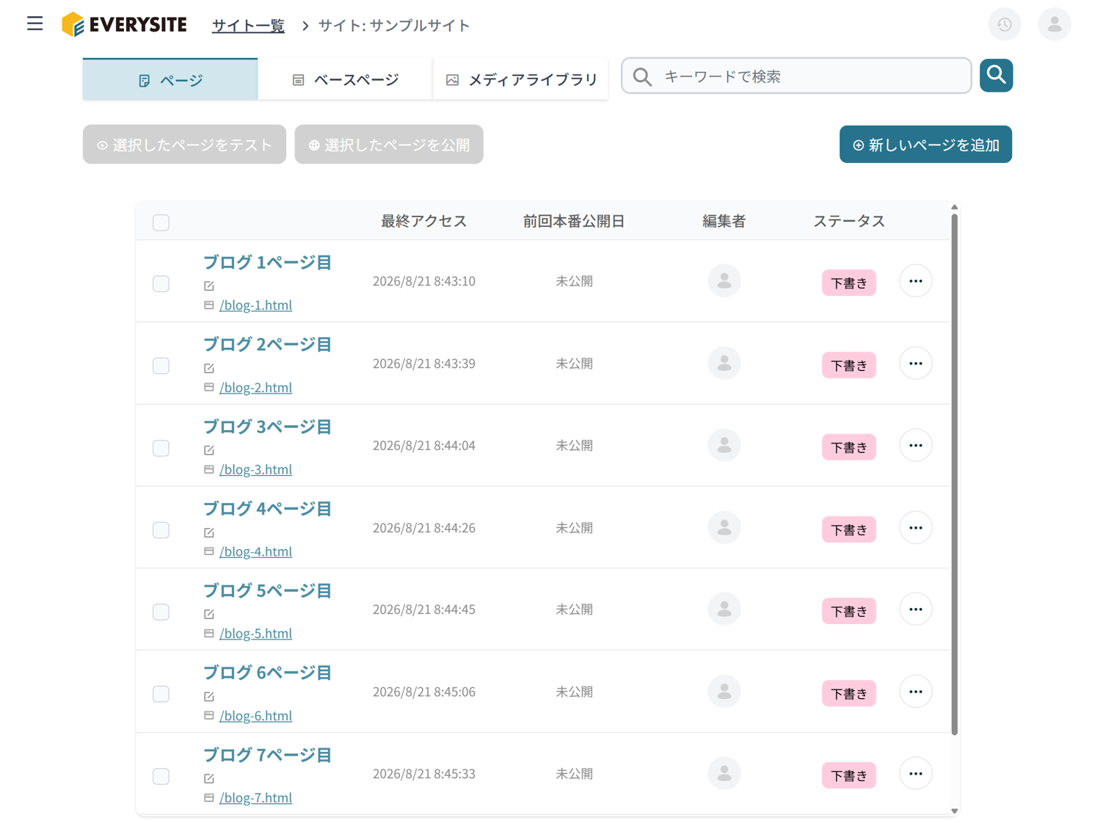Click 選択したページをテスト button
Image resolution: width=1095 pixels, height=826 pixels.
pyautogui.click(x=184, y=145)
